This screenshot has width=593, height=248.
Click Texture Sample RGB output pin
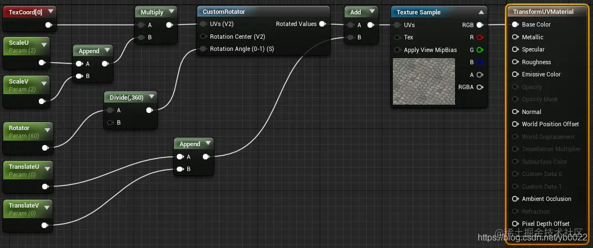pyautogui.click(x=479, y=25)
